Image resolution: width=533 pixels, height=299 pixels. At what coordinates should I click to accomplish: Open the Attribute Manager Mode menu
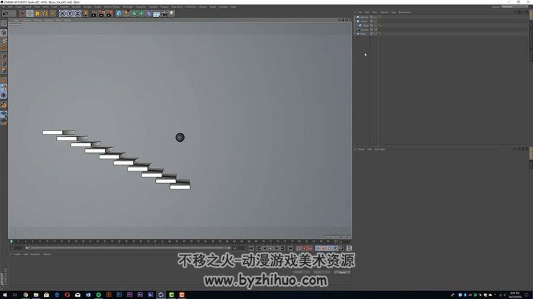361,149
